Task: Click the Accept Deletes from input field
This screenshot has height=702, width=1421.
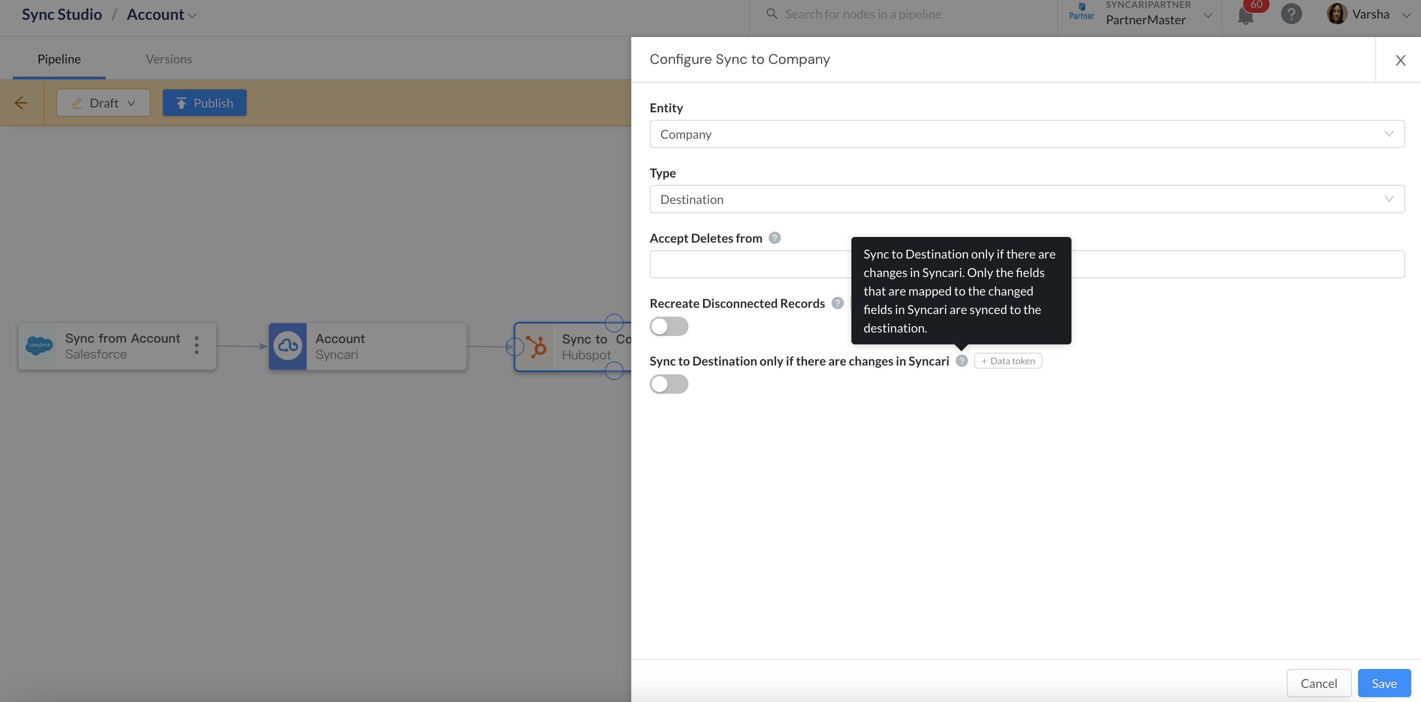Action: point(1027,264)
